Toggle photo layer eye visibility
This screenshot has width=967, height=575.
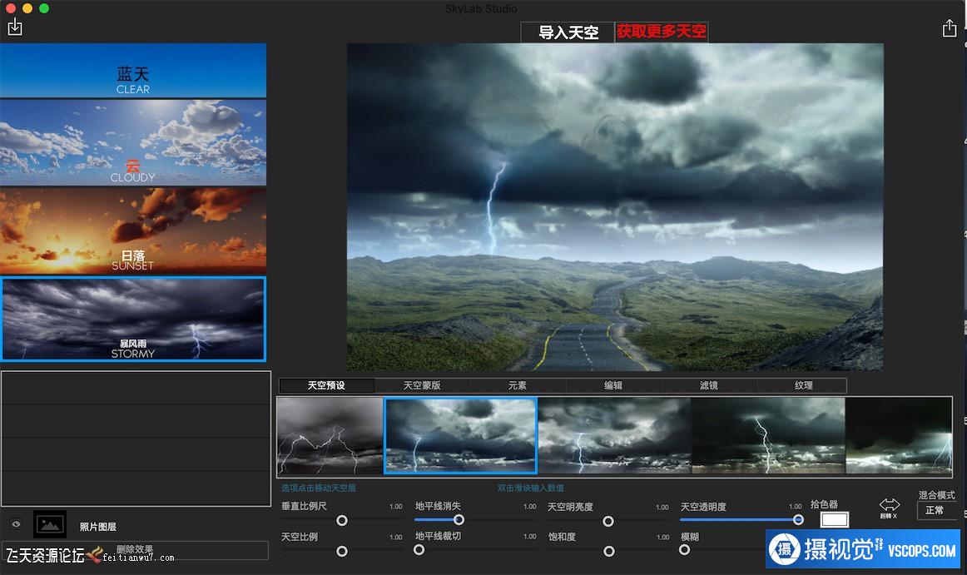(x=16, y=524)
